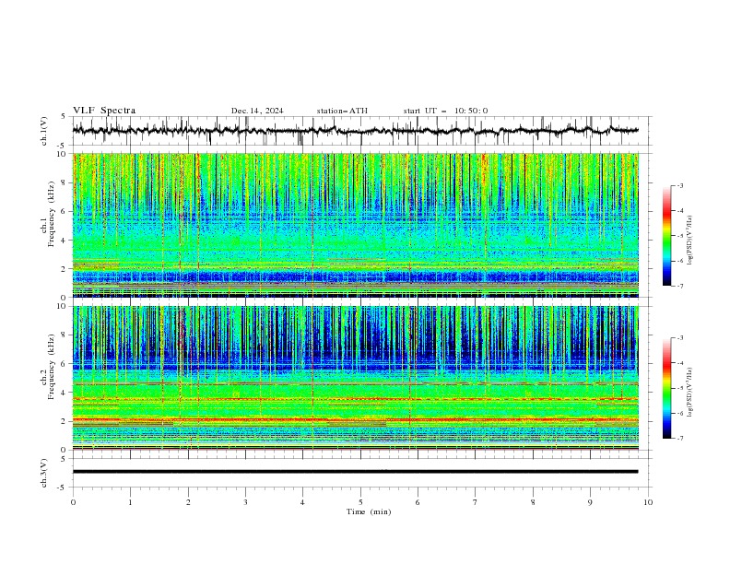Click time axis tick label "6"
This screenshot has width=730, height=564.
pyautogui.click(x=418, y=502)
